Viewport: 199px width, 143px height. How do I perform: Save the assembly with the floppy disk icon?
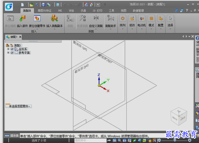click(x=43, y=5)
